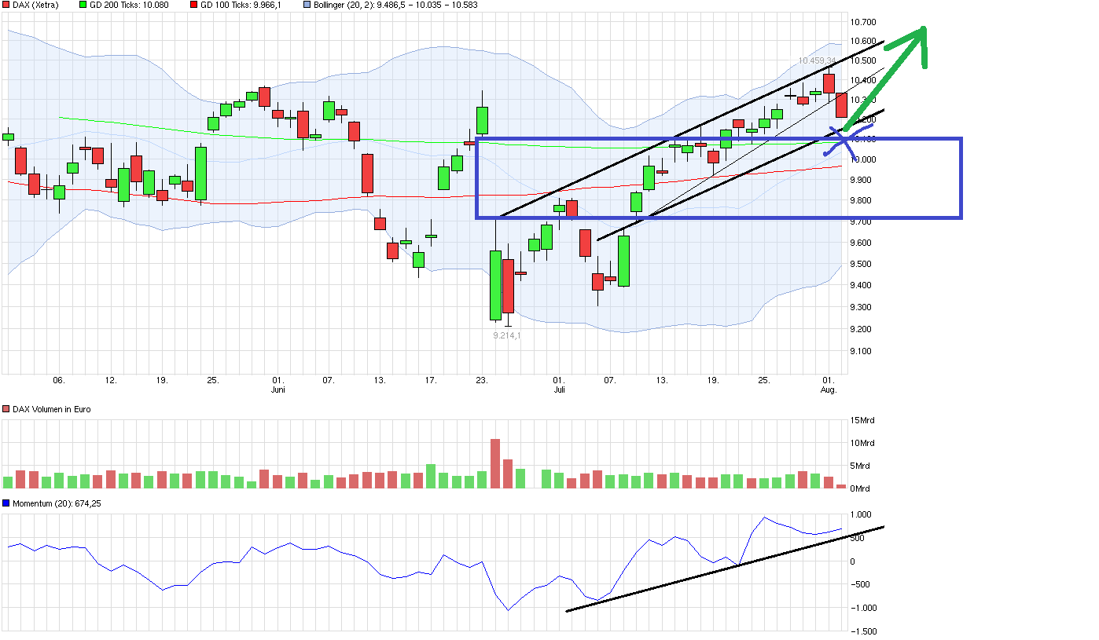Viewport: 1099px width, 640px height.
Task: Click the "DAX Volumen in Euro" label
Action: pyautogui.click(x=51, y=410)
